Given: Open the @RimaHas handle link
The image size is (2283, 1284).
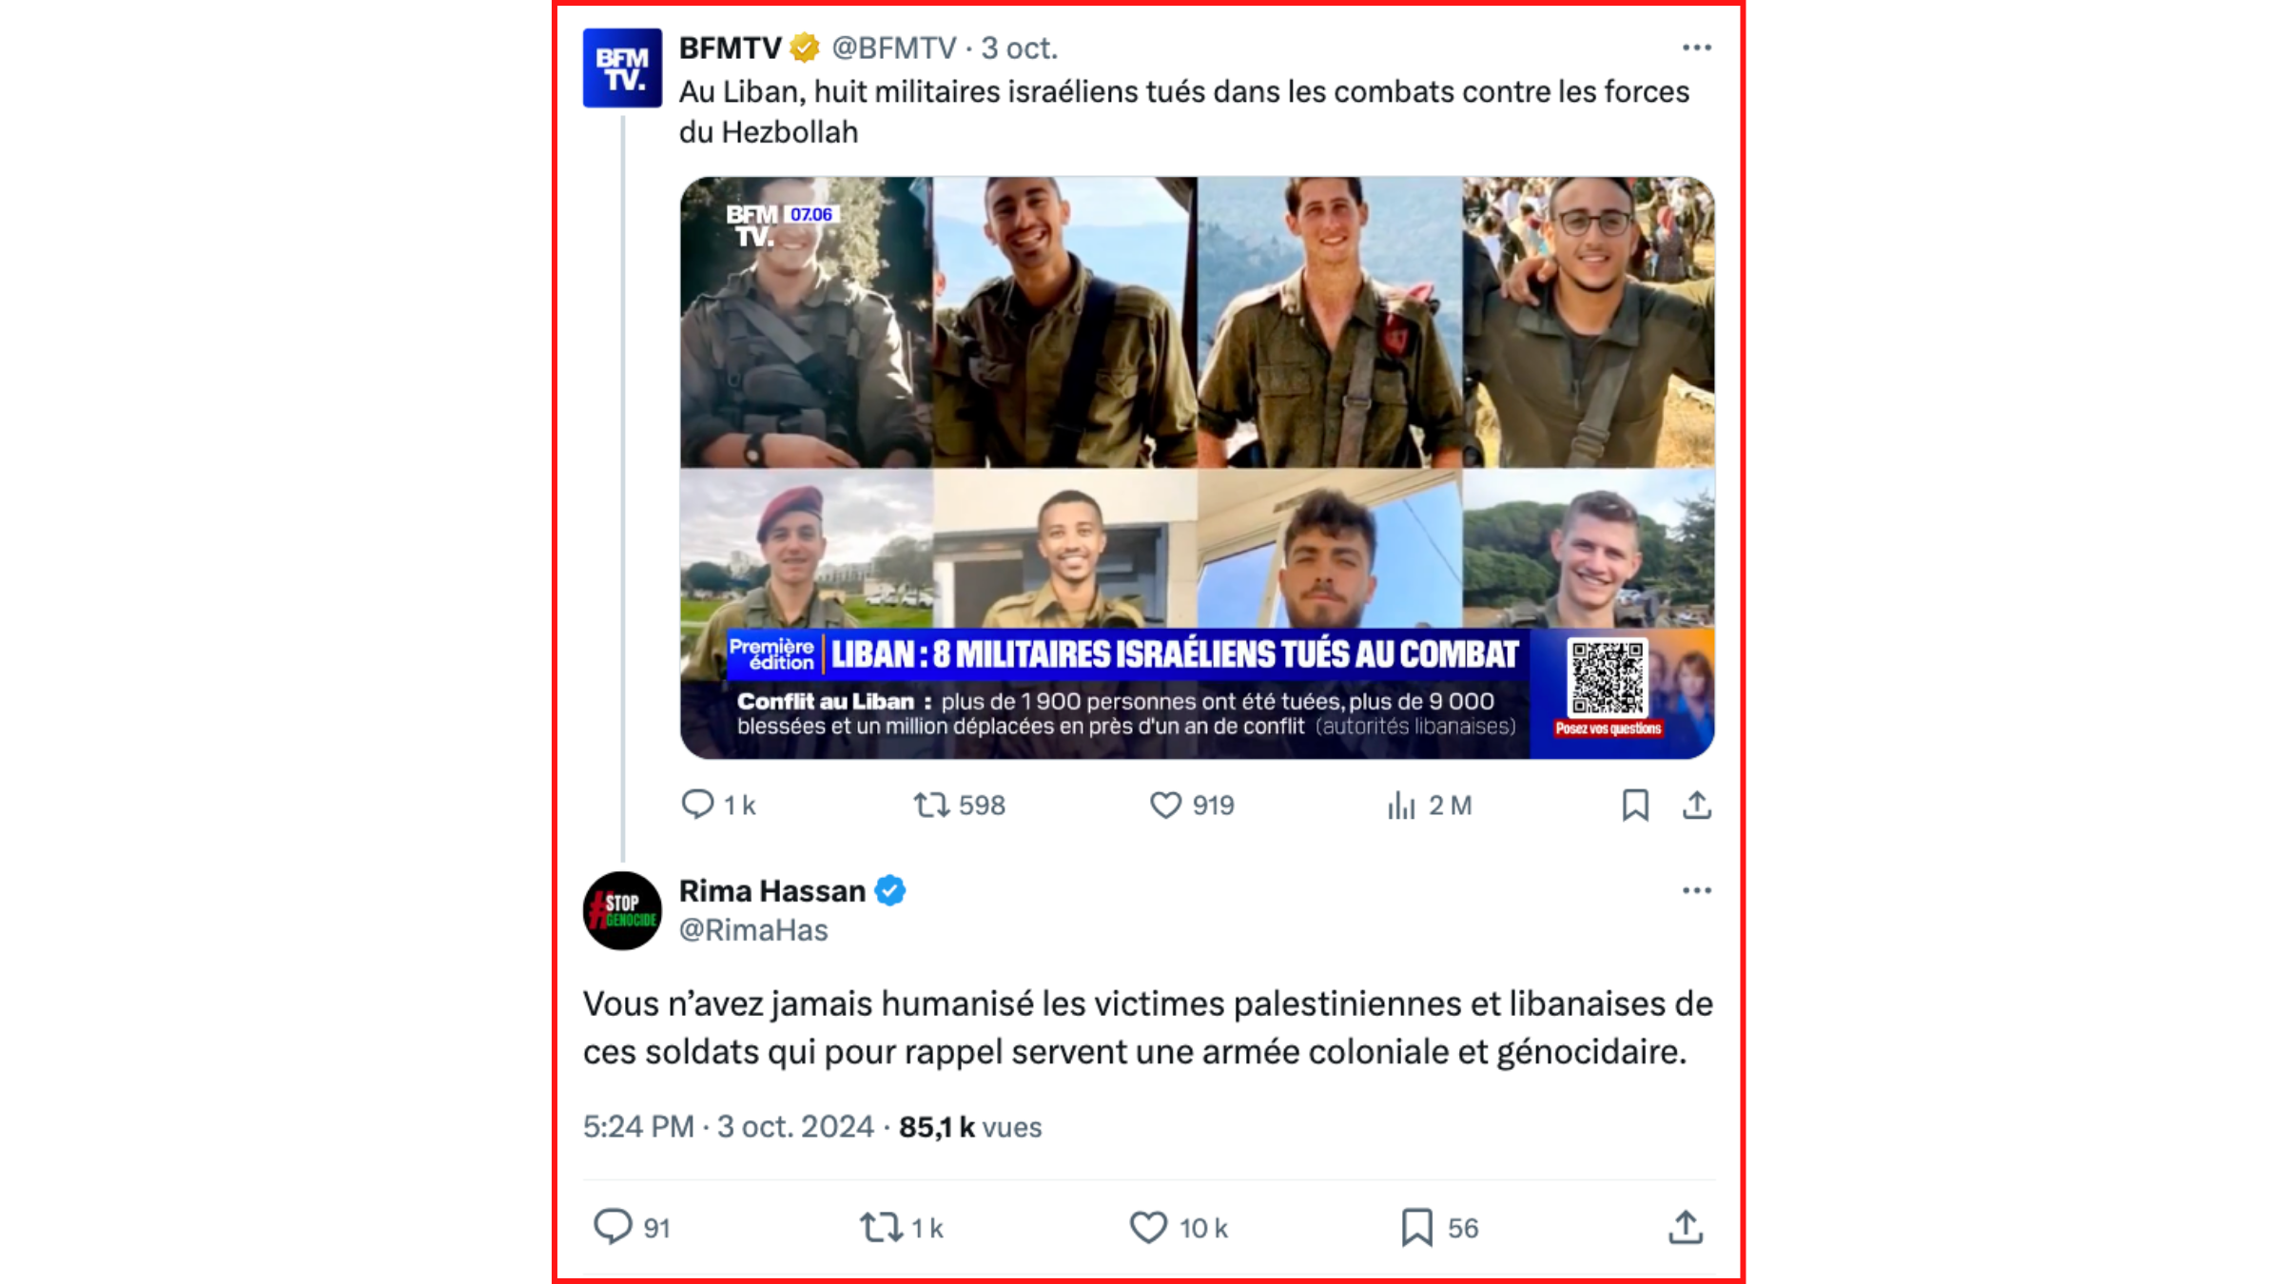Looking at the screenshot, I should click(x=753, y=929).
